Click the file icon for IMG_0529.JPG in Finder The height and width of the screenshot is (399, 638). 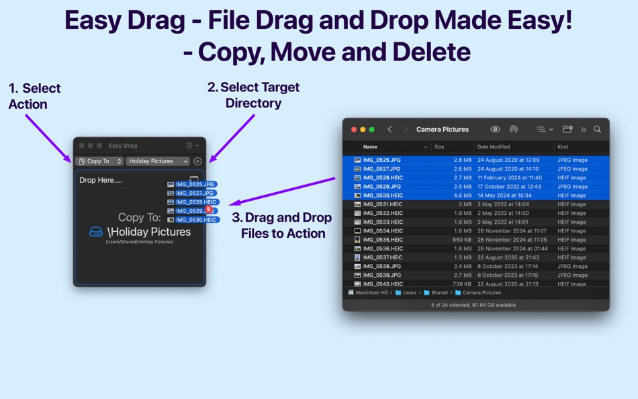357,187
